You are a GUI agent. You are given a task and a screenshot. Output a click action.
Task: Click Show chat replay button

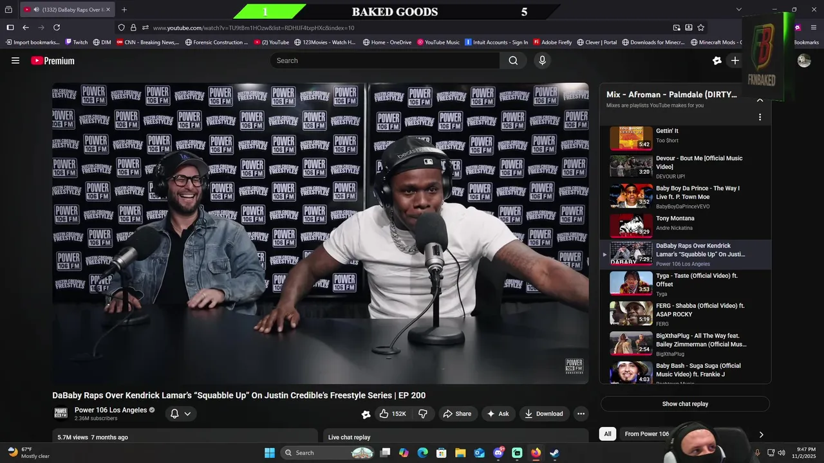[x=685, y=404]
